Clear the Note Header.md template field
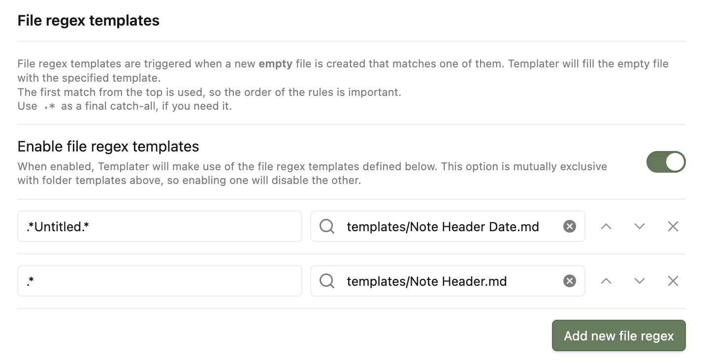Screen dimensions: 712x364 569,281
